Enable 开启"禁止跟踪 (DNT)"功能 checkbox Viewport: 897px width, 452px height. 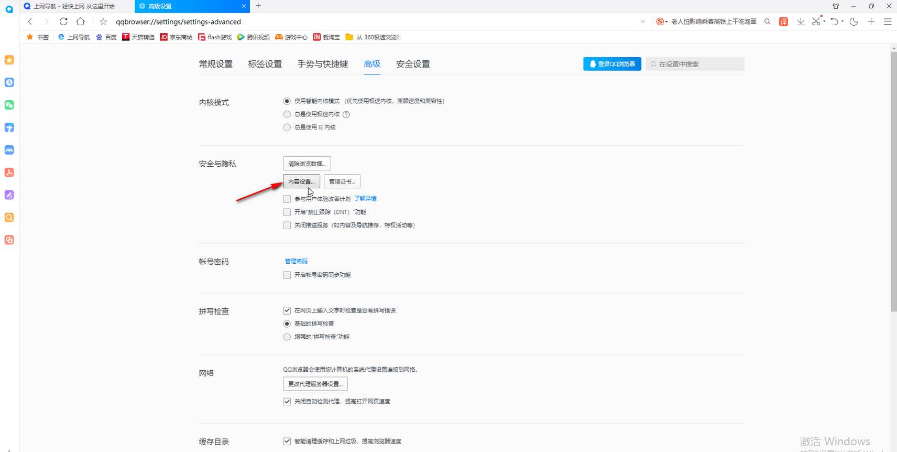click(287, 212)
